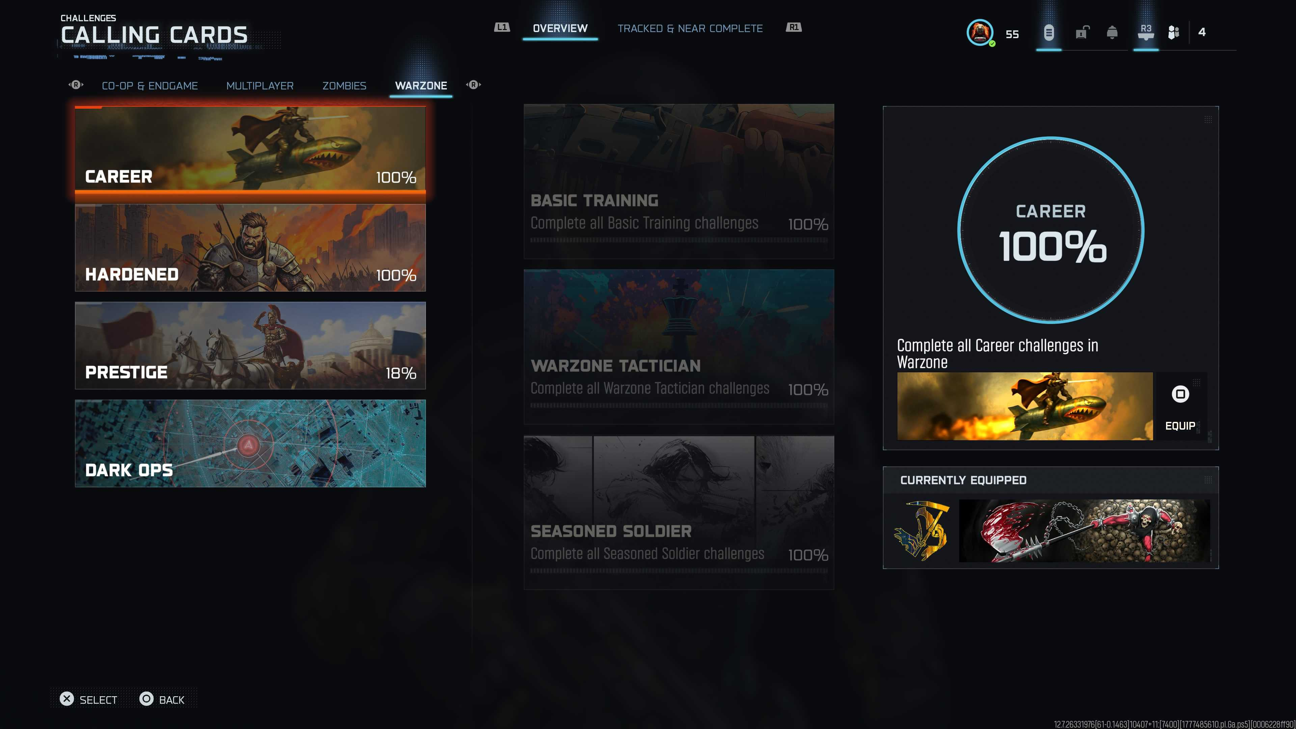This screenshot has height=729, width=1296.
Task: Click the circle button icon beside BACK
Action: pyautogui.click(x=146, y=699)
